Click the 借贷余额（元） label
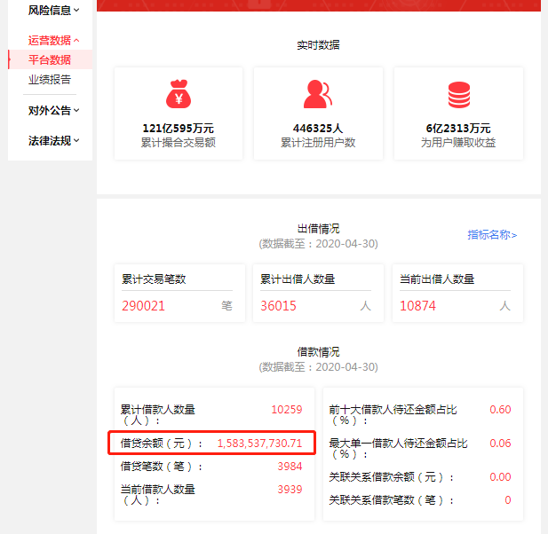Screen dimensions: 548x534 pyautogui.click(x=162, y=444)
